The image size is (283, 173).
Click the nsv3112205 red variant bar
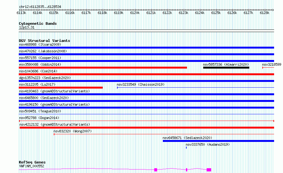pos(61,88)
